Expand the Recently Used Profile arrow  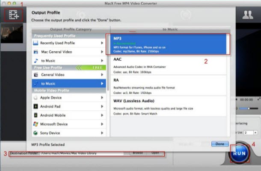coord(102,43)
